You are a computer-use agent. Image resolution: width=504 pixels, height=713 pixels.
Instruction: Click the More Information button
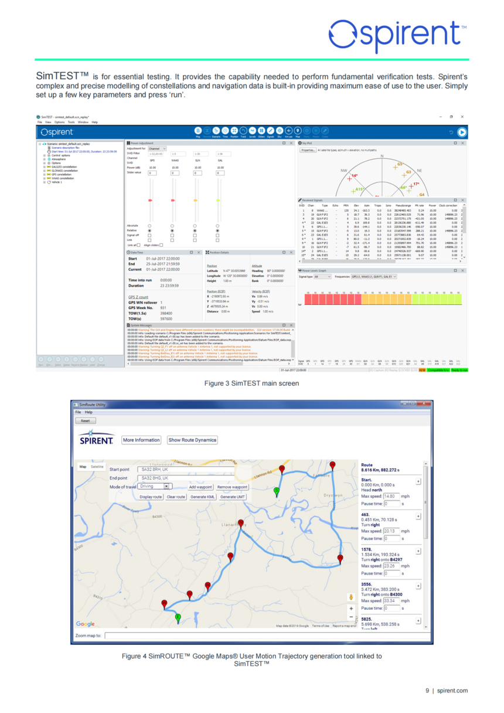click(x=141, y=440)
